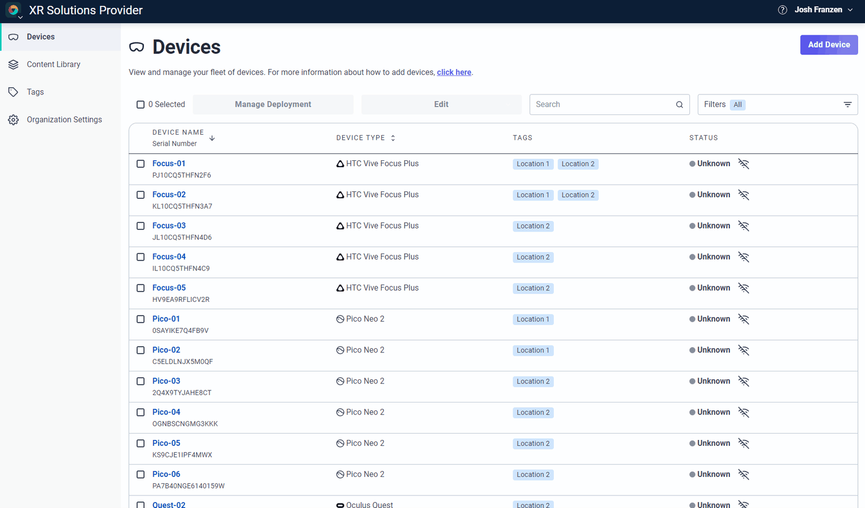Click the offline wifi icon for Pico-01
The width and height of the screenshot is (865, 508).
(x=743, y=320)
